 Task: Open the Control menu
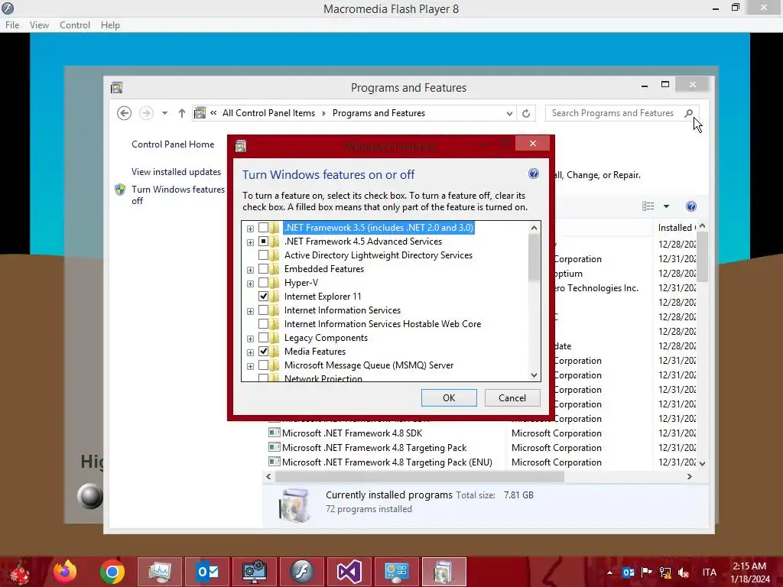[75, 25]
